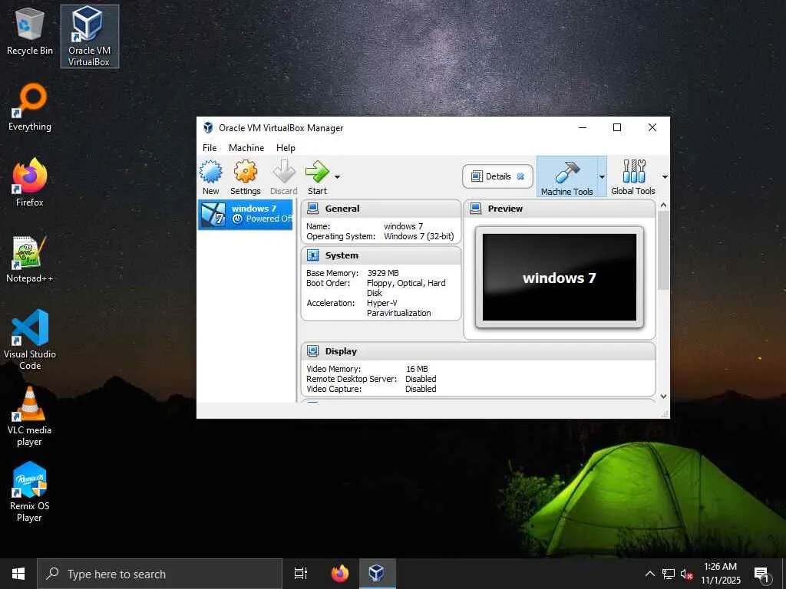Select Visual Studio Code desktop shortcut
786x589 pixels.
[x=30, y=340]
